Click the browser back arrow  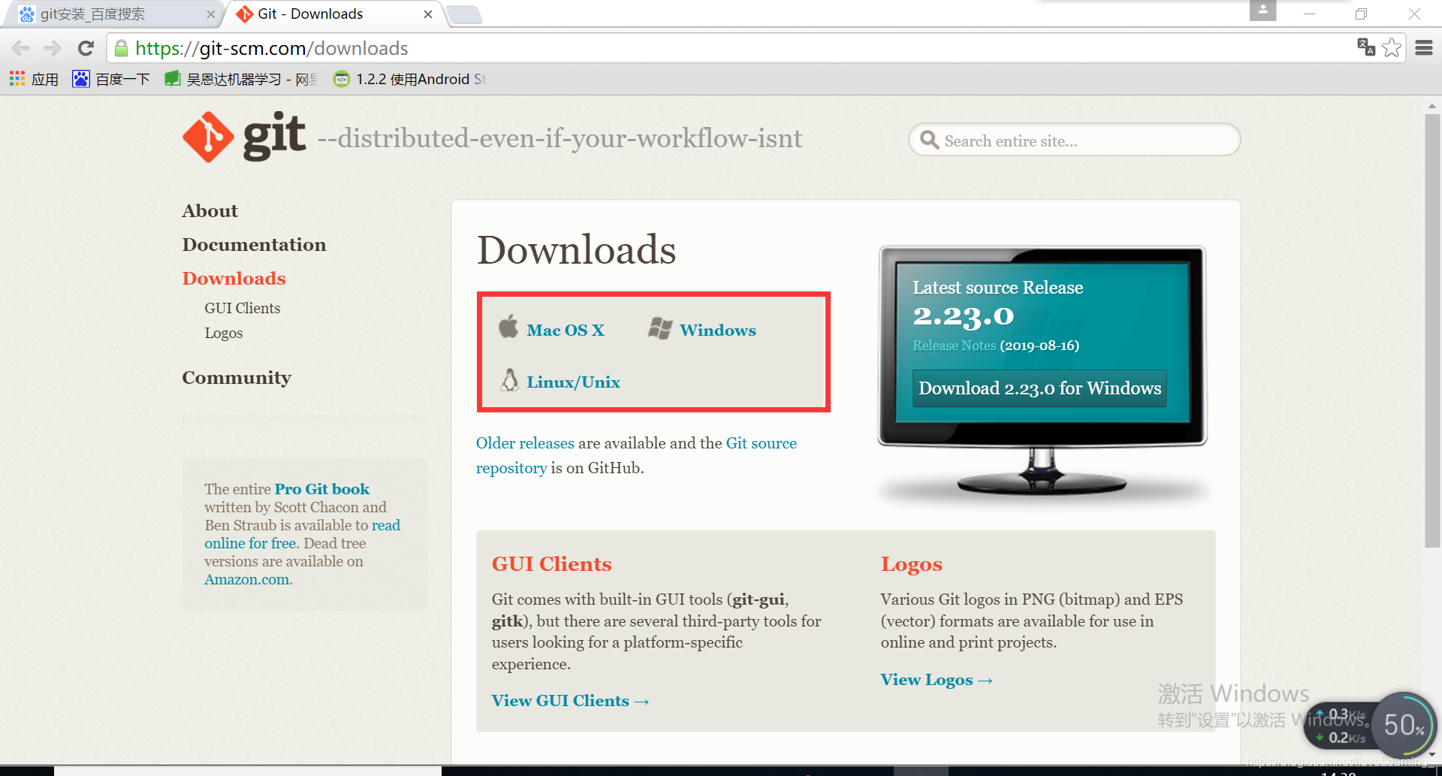pyautogui.click(x=21, y=49)
